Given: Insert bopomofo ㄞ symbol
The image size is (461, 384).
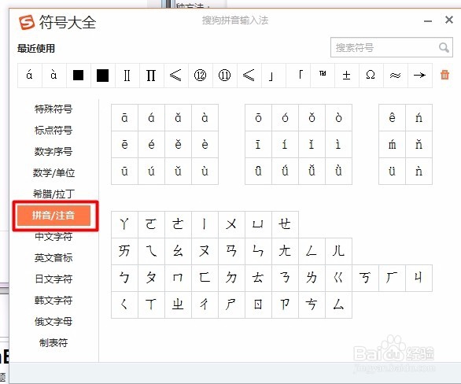Looking at the screenshot, I should pyautogui.click(x=124, y=251).
